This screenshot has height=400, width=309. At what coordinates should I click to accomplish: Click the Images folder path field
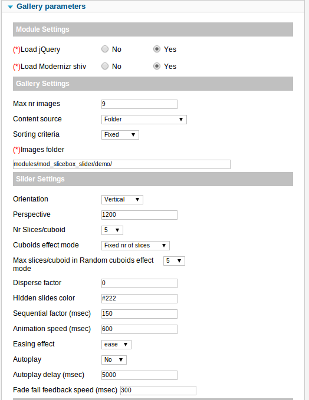click(x=121, y=164)
